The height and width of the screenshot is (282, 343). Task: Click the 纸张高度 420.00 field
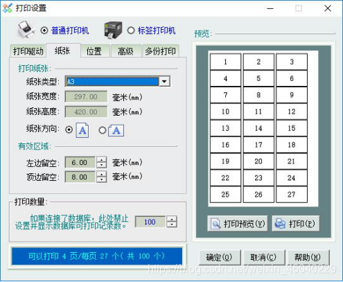click(86, 112)
